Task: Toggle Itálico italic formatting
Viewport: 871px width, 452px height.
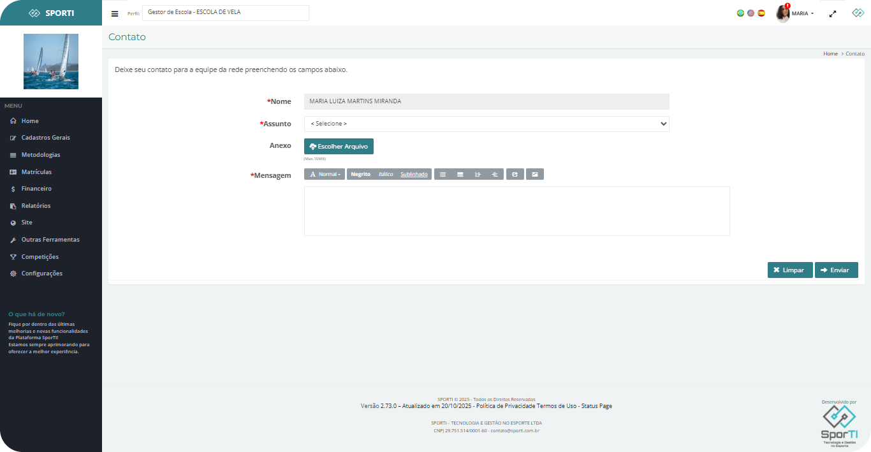Action: point(385,174)
